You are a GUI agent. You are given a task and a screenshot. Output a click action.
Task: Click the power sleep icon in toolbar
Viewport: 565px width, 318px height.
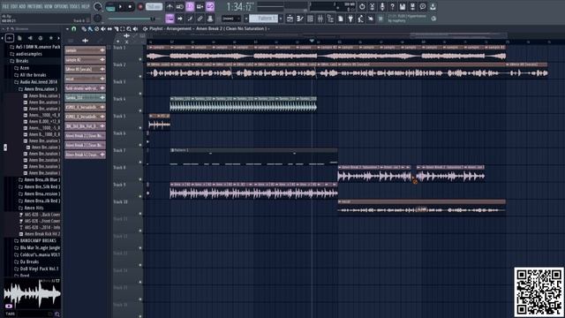coord(362,6)
